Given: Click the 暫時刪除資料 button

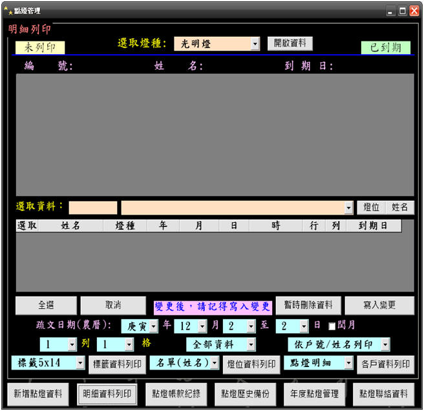Looking at the screenshot, I should click(308, 305).
